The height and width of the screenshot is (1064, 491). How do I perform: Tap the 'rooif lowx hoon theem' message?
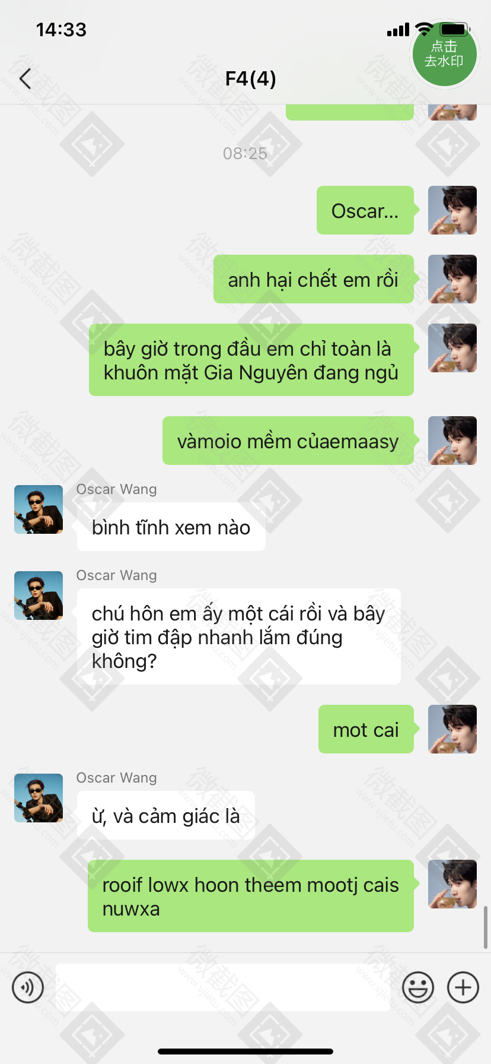[251, 896]
